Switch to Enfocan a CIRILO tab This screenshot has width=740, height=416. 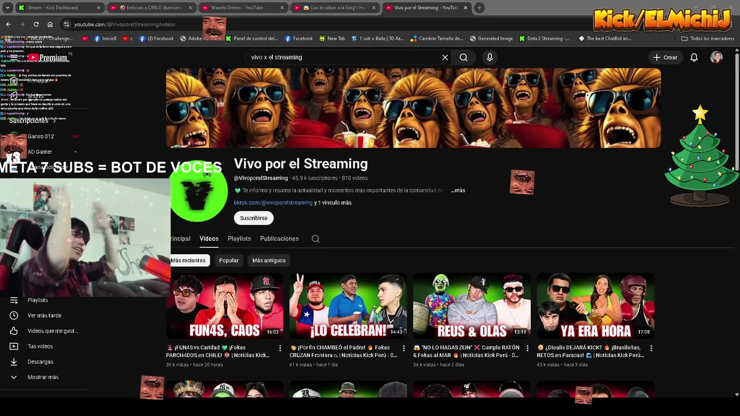[151, 8]
